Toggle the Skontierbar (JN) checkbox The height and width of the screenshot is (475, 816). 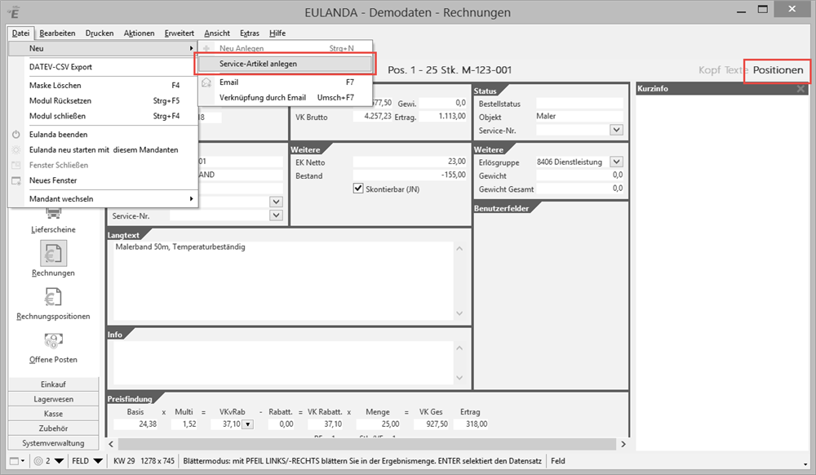[358, 189]
